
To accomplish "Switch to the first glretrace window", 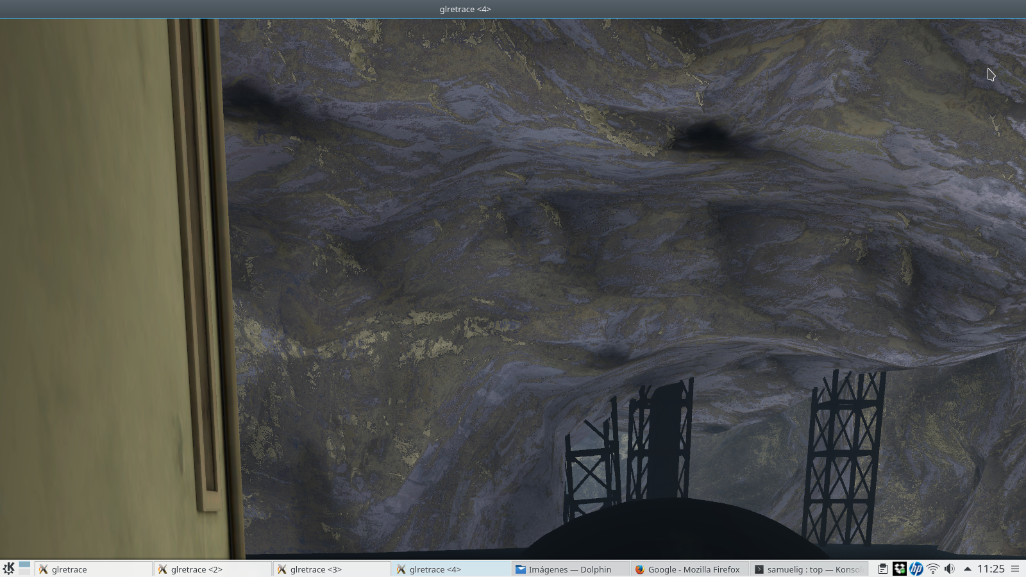I will click(x=94, y=569).
